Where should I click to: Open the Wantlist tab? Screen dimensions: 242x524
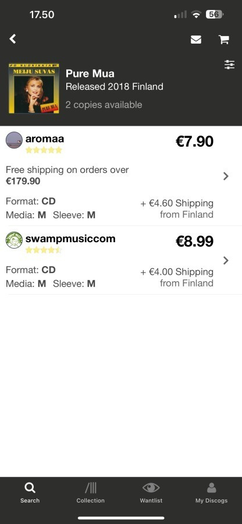tap(151, 493)
